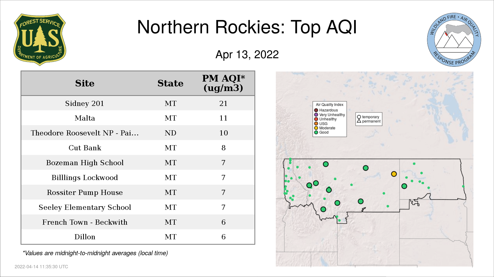Select the 'Bozeman High School' site cell

[85, 163]
